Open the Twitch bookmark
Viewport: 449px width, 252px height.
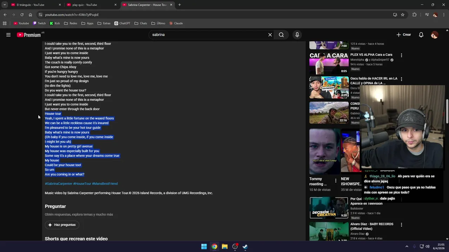click(x=39, y=23)
